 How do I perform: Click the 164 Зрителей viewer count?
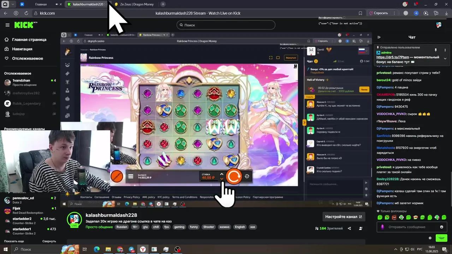pyautogui.click(x=329, y=228)
